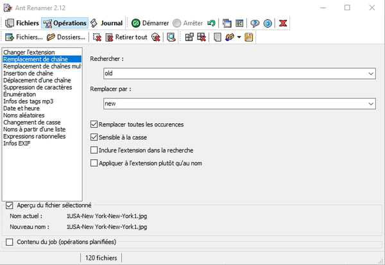Start renaming with the Démarrer button
Viewport: 385px width, 265px height.
150,23
